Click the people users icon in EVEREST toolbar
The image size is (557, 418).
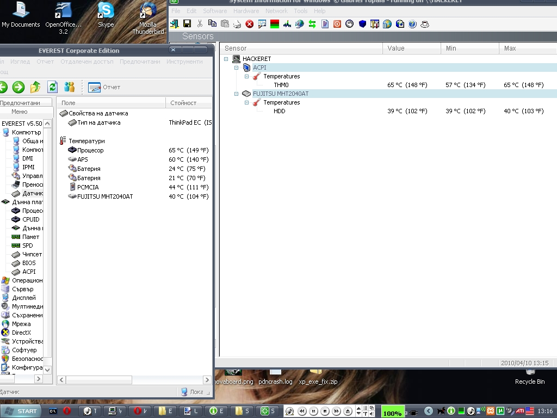point(69,87)
